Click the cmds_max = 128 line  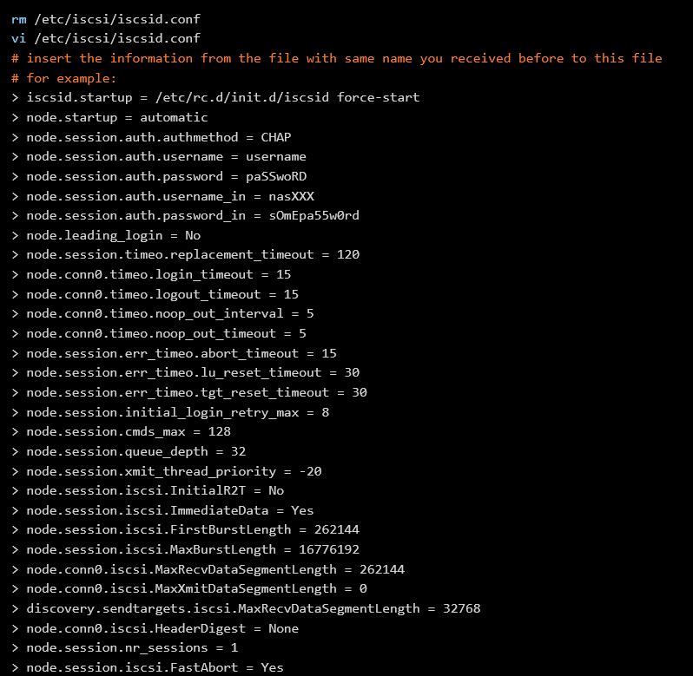click(121, 431)
